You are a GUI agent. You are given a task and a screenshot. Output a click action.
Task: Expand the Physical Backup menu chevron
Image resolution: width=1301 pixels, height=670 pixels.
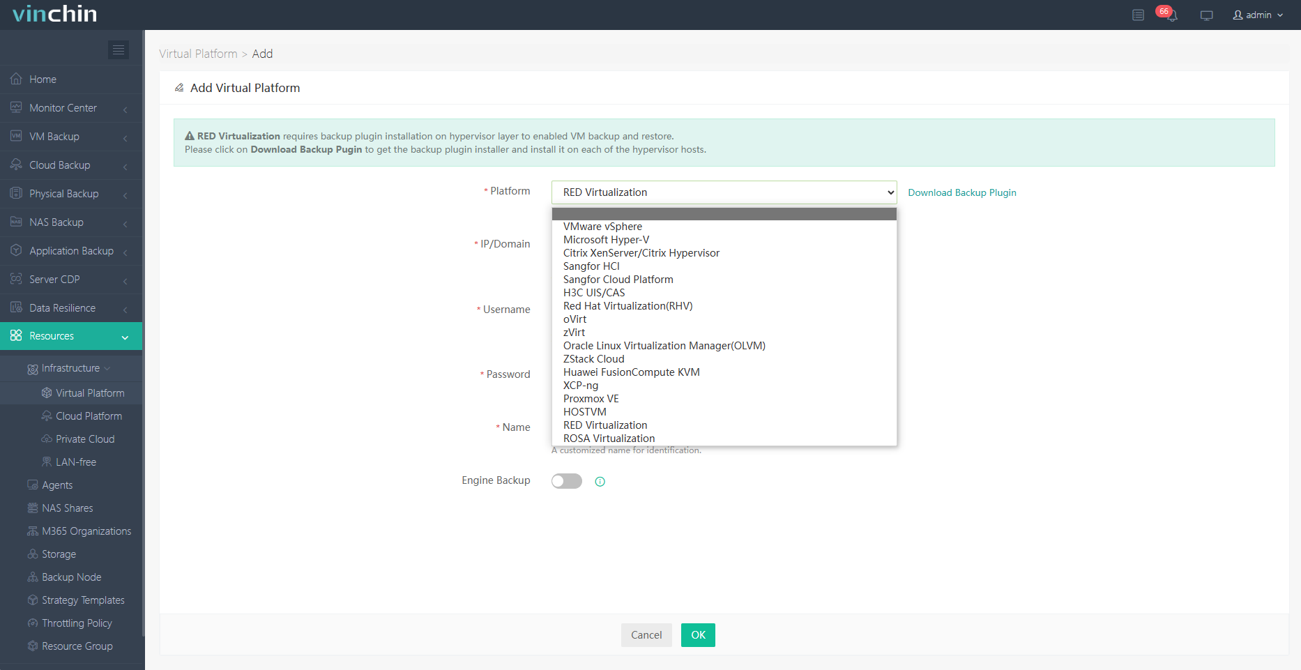click(x=125, y=195)
